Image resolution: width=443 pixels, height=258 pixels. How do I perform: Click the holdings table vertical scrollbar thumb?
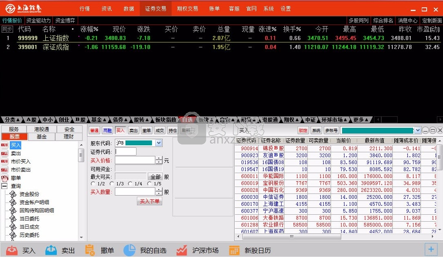click(440, 157)
